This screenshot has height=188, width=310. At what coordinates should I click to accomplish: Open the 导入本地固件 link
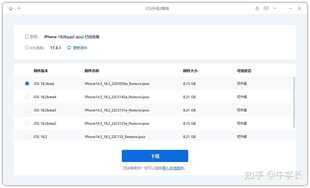[174, 168]
